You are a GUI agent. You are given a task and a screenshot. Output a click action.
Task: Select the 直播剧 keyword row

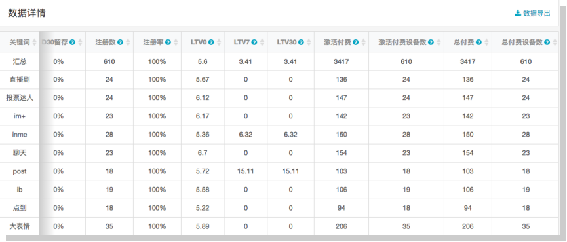(x=20, y=80)
